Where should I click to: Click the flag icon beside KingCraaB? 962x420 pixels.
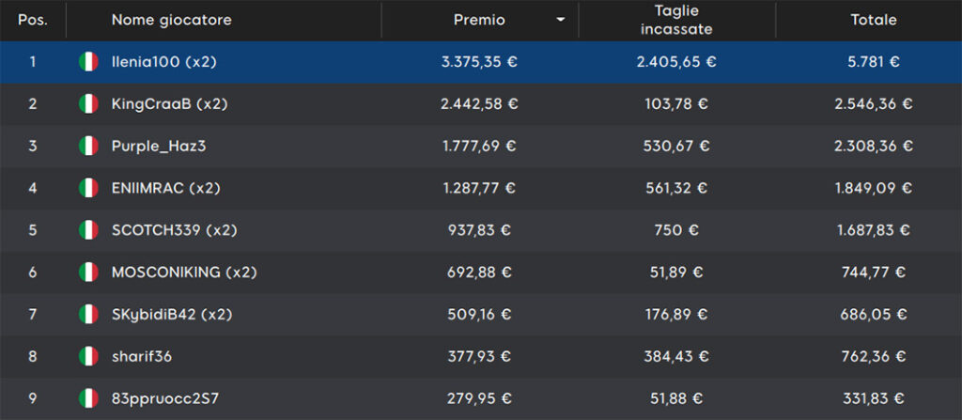[88, 103]
